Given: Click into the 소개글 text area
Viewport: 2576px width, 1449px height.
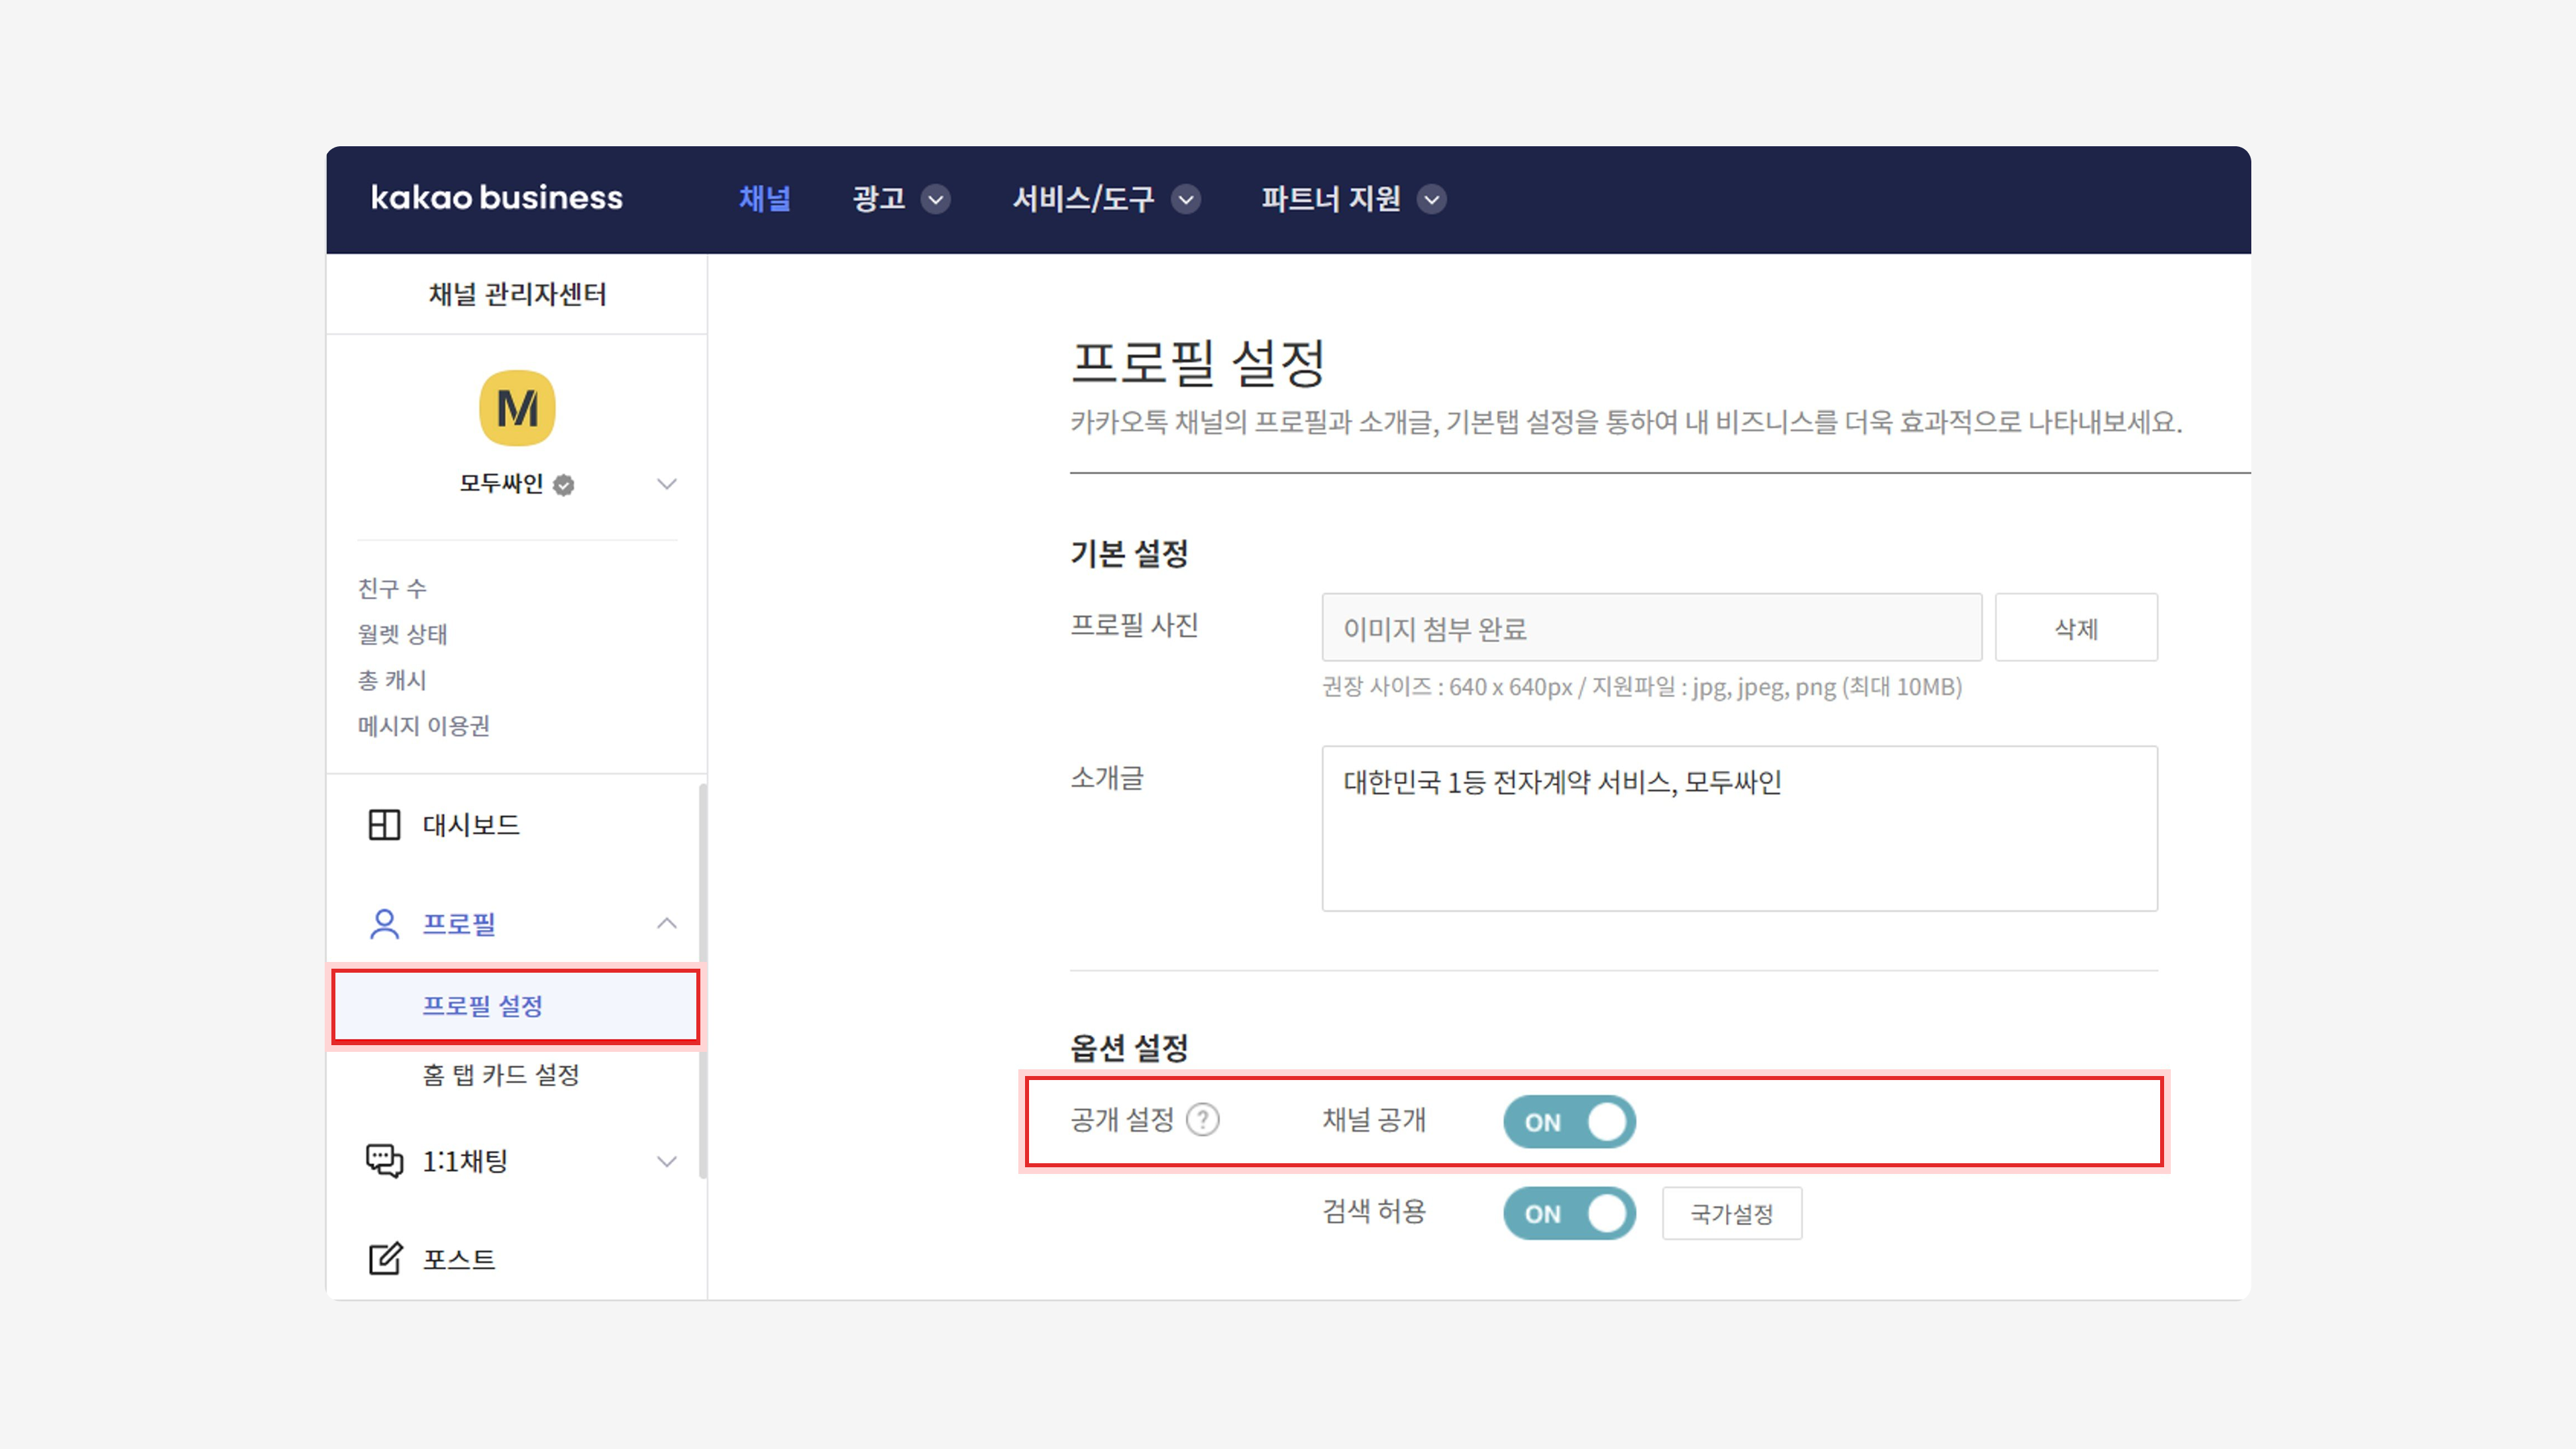Looking at the screenshot, I should [1739, 828].
